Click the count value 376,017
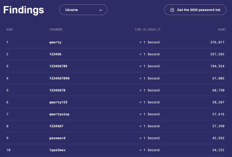Image resolution: width=232 pixels, height=157 pixels. (x=217, y=42)
